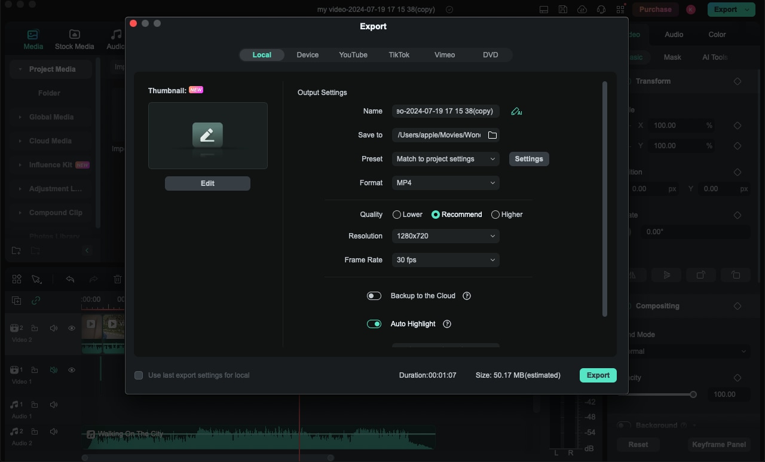This screenshot has height=462, width=765.
Task: Switch to the DVD export tab
Action: pyautogui.click(x=491, y=55)
